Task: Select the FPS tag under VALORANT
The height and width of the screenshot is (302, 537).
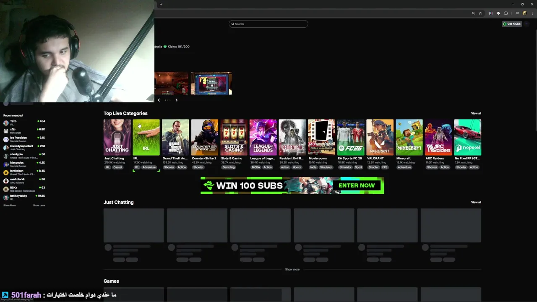Action: pyautogui.click(x=385, y=167)
